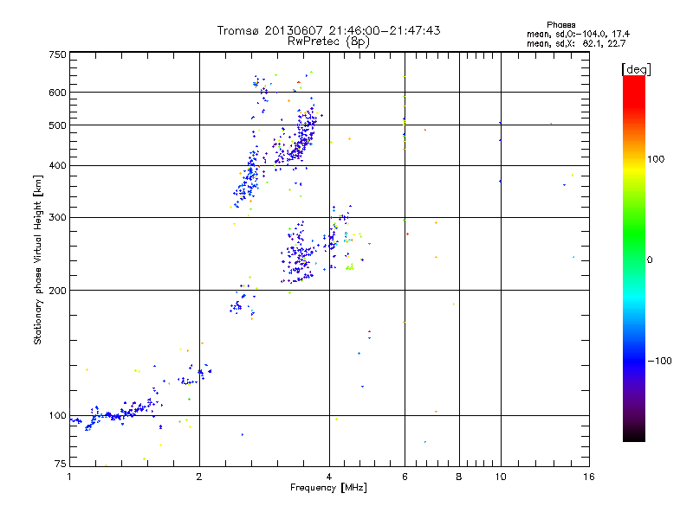This screenshot has height=519, width=693.
Task: Click the y-axis tick label 400
Action: point(57,166)
